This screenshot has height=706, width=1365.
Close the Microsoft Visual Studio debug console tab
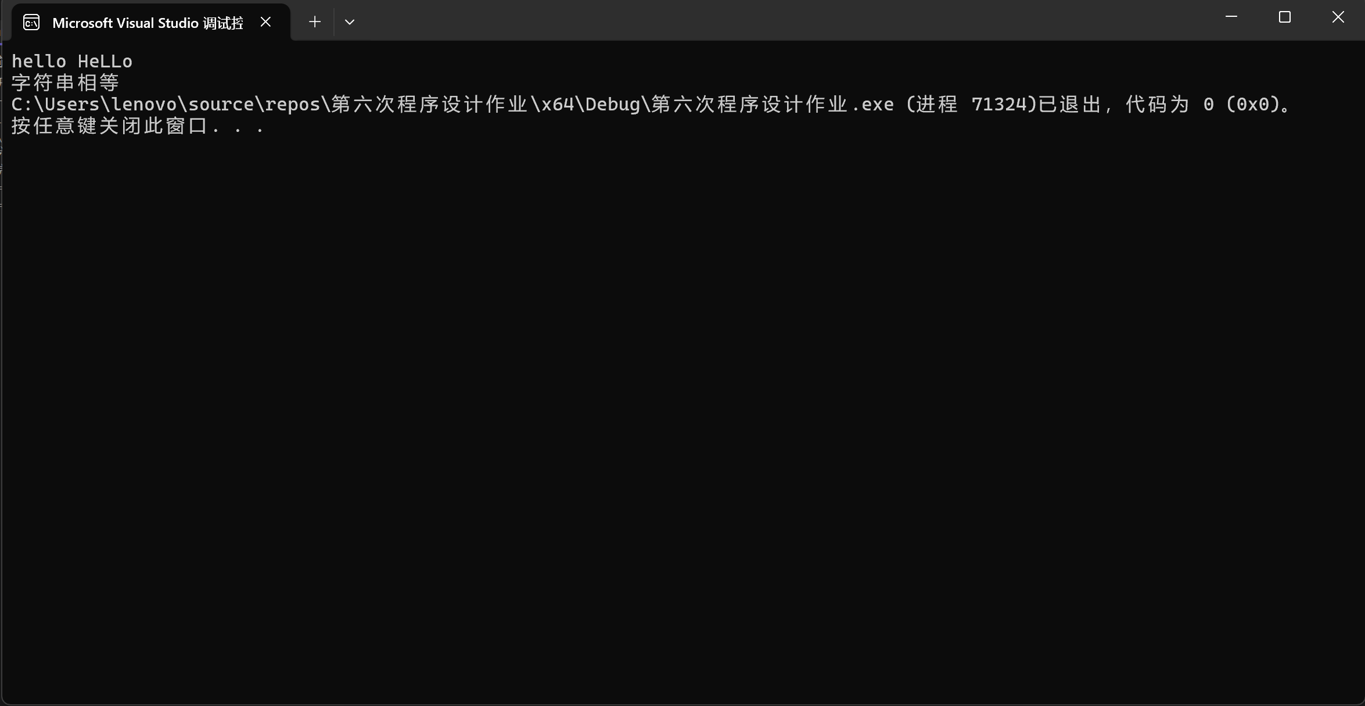click(265, 22)
